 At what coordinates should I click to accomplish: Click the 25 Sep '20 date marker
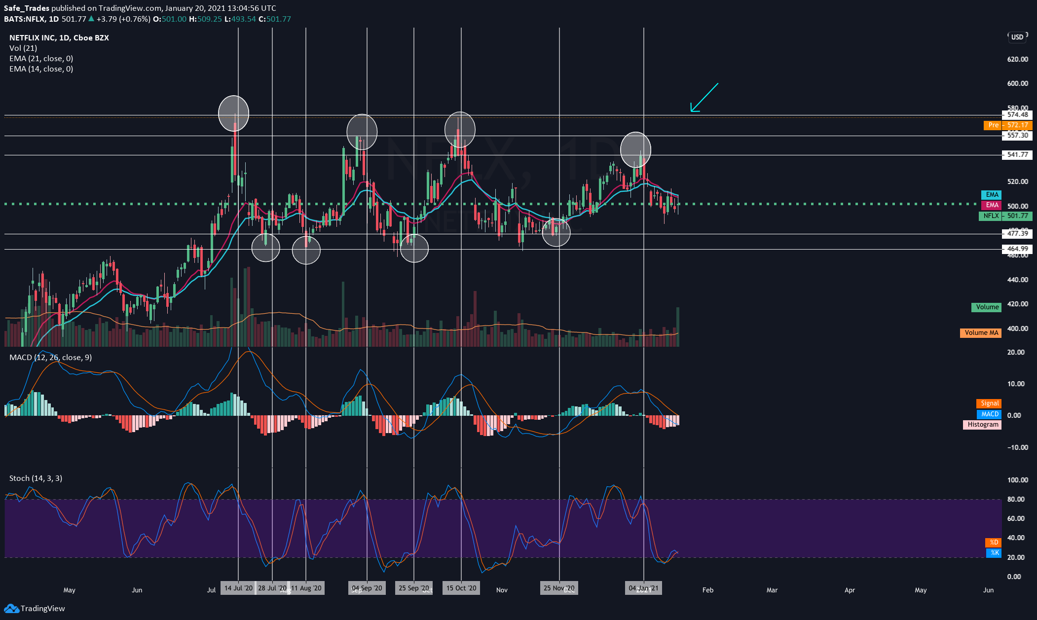pyautogui.click(x=414, y=588)
